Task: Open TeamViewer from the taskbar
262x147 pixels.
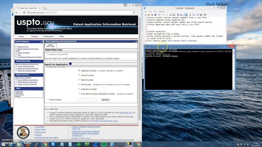Action: tap(53, 144)
